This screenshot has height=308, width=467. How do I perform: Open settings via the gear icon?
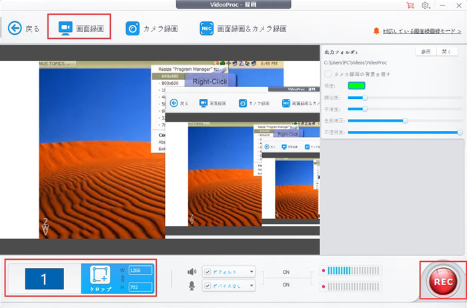coord(425,5)
